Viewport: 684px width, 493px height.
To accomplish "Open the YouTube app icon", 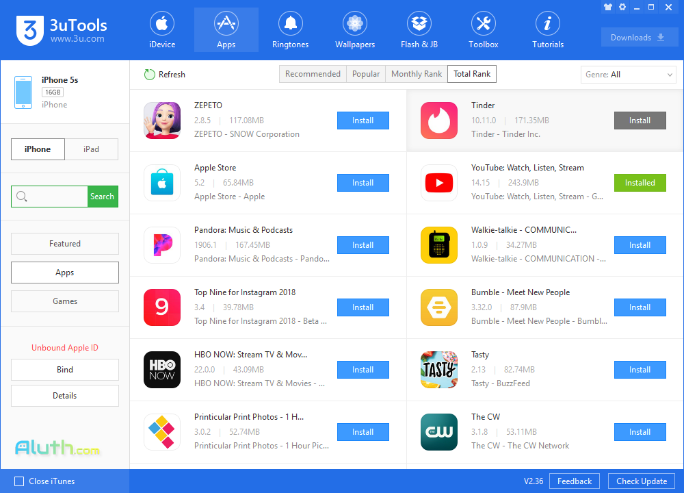I will 439,183.
